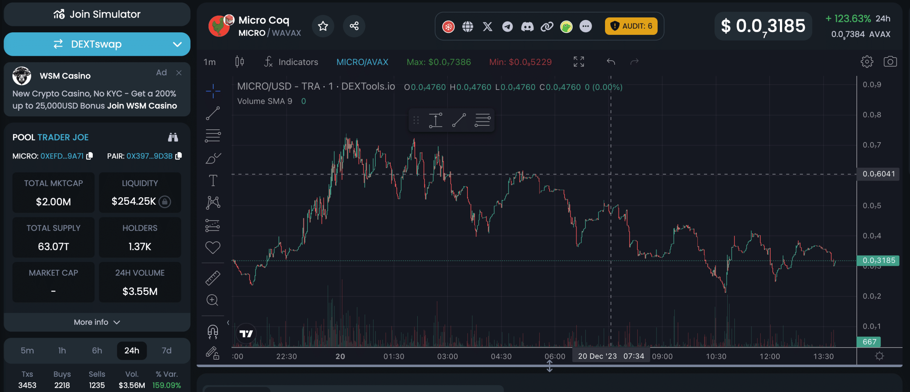Click Join WSM Casino link
Screen dimensions: 910x392
(142, 106)
